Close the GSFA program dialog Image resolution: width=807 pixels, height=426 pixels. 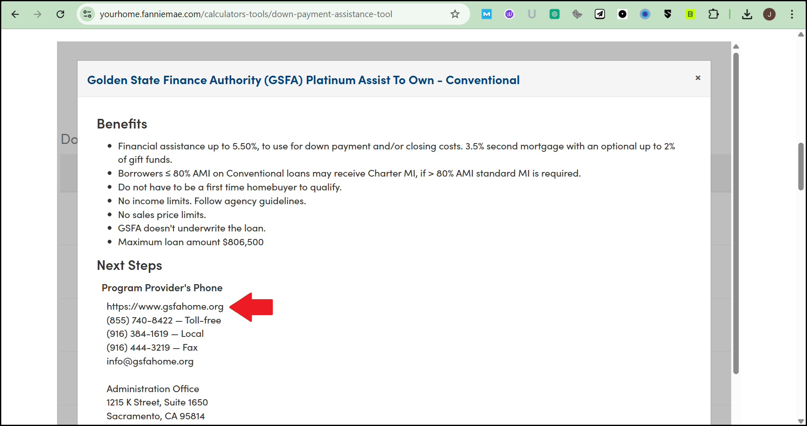698,78
